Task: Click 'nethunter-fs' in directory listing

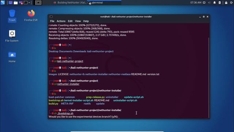Action: click(77, 74)
